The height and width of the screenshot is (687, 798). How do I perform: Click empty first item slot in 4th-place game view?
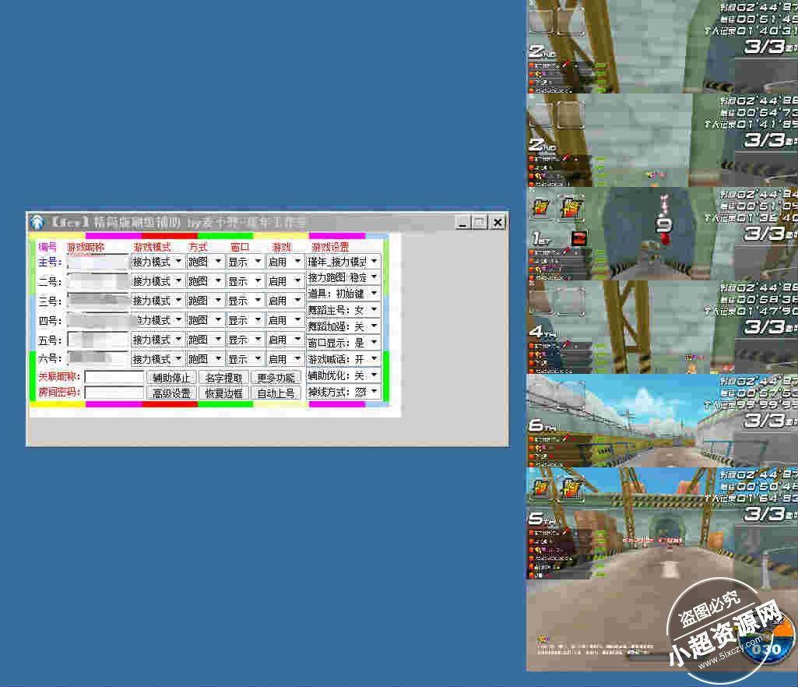541,302
